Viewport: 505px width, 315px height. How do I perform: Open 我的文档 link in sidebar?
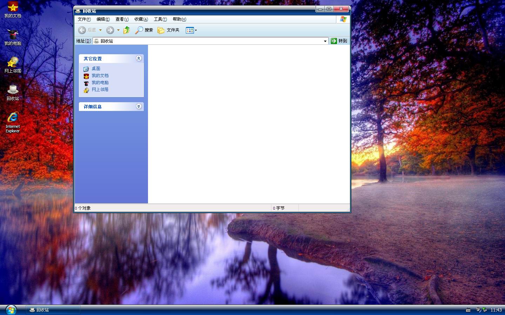point(100,76)
